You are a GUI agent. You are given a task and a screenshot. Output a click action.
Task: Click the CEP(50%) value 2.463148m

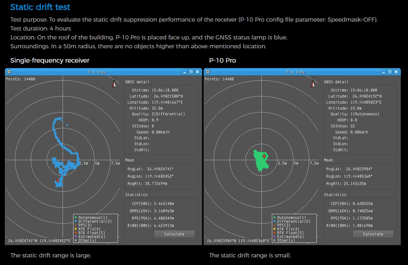point(164,204)
